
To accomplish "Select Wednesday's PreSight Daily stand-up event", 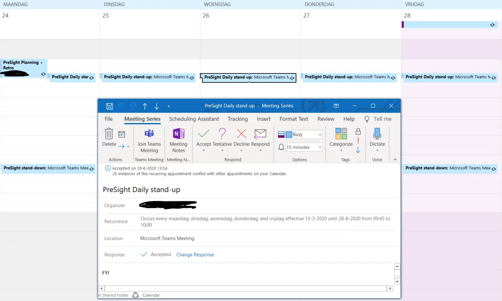I will point(248,77).
